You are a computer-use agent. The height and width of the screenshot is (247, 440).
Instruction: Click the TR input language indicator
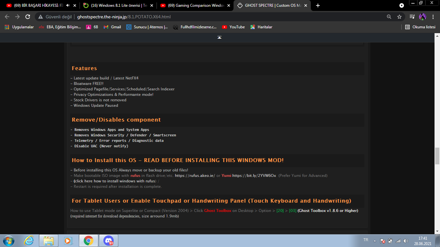pyautogui.click(x=366, y=240)
